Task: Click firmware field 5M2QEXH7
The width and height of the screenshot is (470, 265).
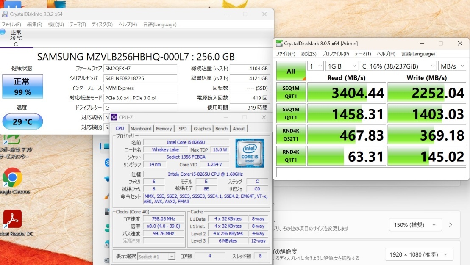Action: pyautogui.click(x=140, y=68)
